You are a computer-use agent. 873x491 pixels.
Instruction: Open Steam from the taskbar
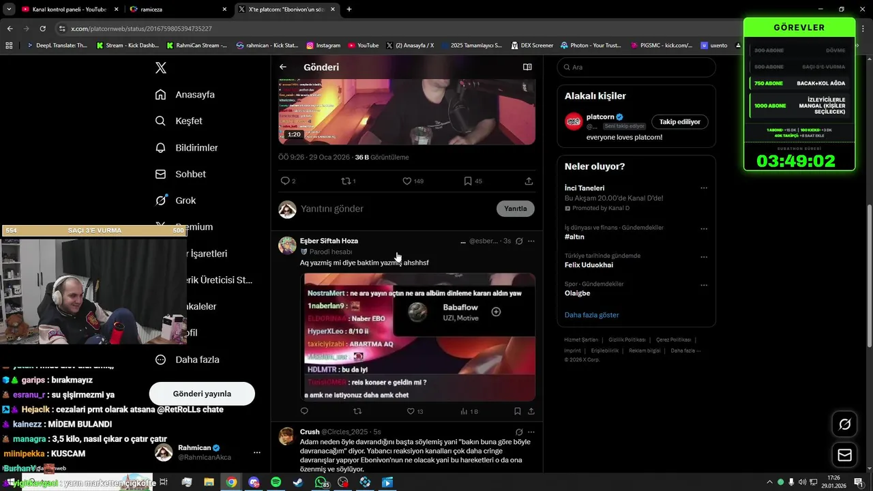coord(298,482)
